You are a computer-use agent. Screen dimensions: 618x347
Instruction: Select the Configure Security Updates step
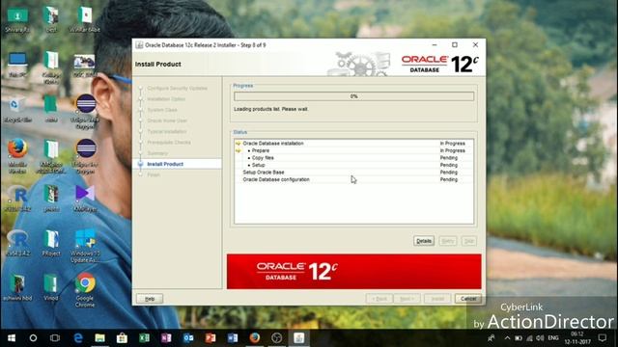tap(177, 88)
